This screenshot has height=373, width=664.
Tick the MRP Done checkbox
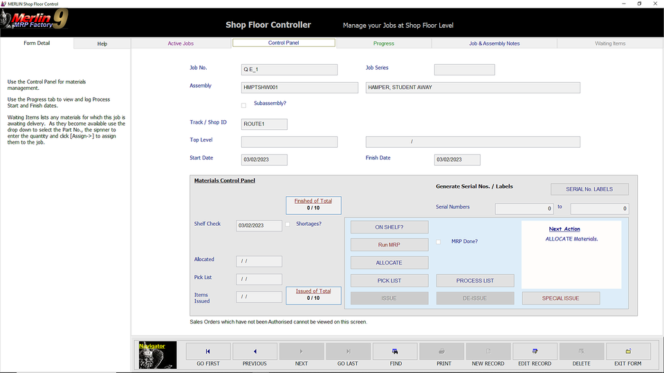pyautogui.click(x=439, y=242)
